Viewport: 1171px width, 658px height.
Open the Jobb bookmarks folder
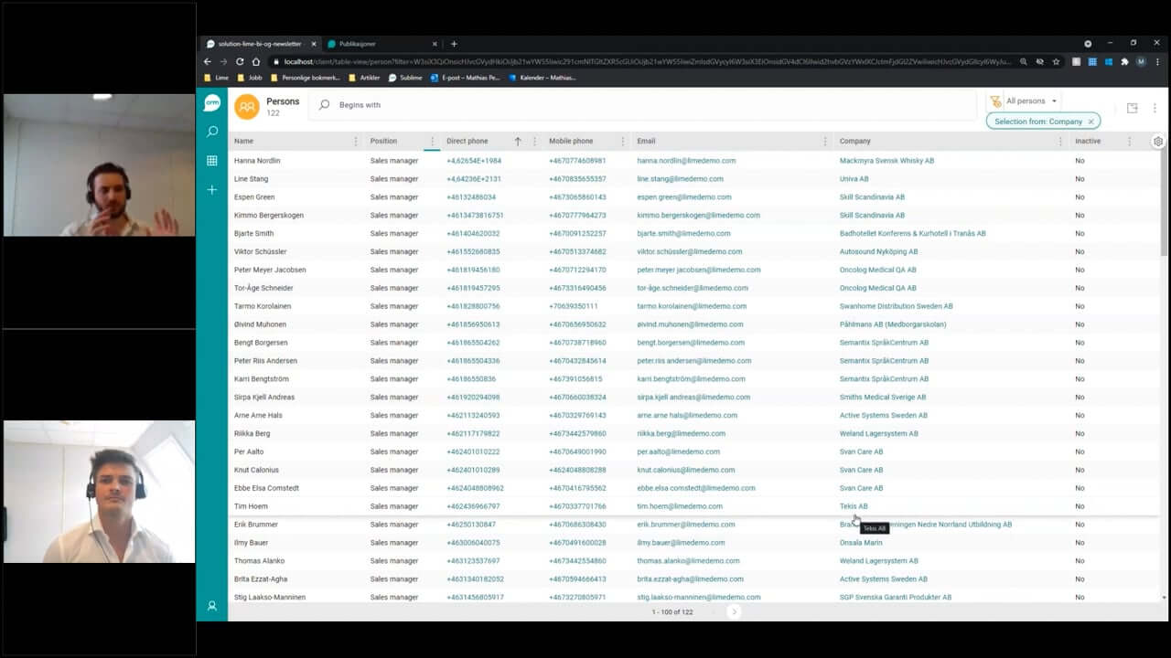(249, 78)
